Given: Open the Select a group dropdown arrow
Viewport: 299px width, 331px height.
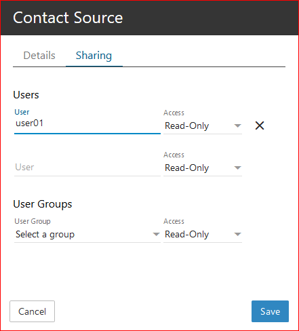Looking at the screenshot, I should (156, 234).
